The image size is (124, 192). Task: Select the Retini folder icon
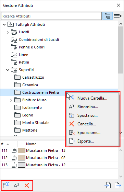coord(14,62)
